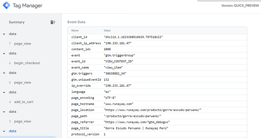Click the client_id name cell
Screen dimensions: 261x138
tap(79, 37)
